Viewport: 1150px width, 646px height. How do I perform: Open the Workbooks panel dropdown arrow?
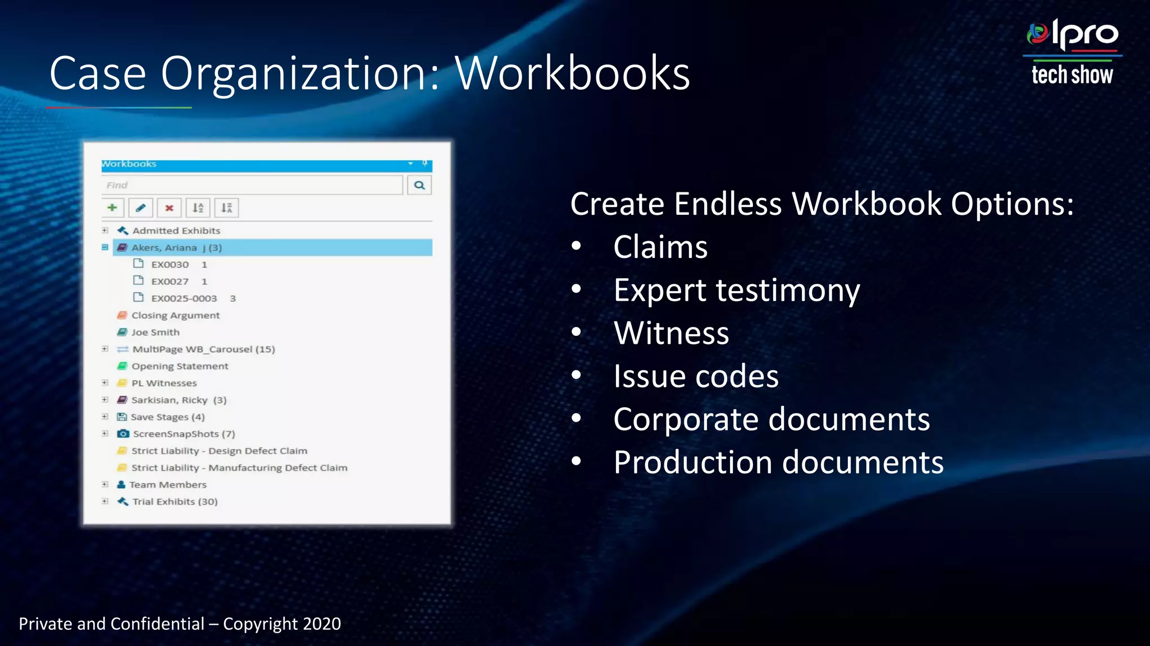[410, 164]
